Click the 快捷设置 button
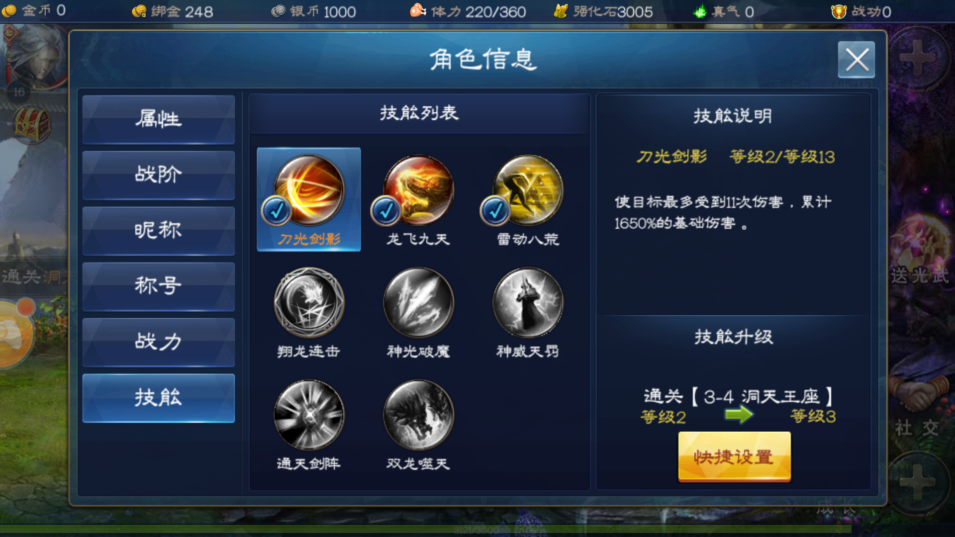The width and height of the screenshot is (955, 537). (x=734, y=456)
